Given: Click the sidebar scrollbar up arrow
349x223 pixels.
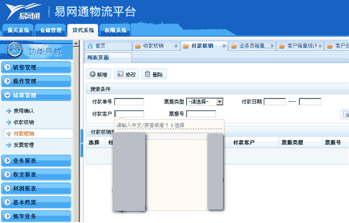Looking at the screenshot, I should tap(76, 43).
